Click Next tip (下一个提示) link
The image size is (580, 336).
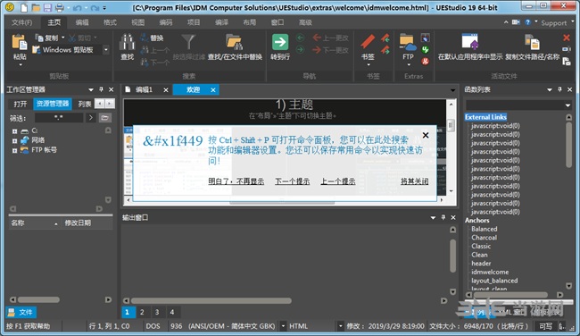coord(292,181)
